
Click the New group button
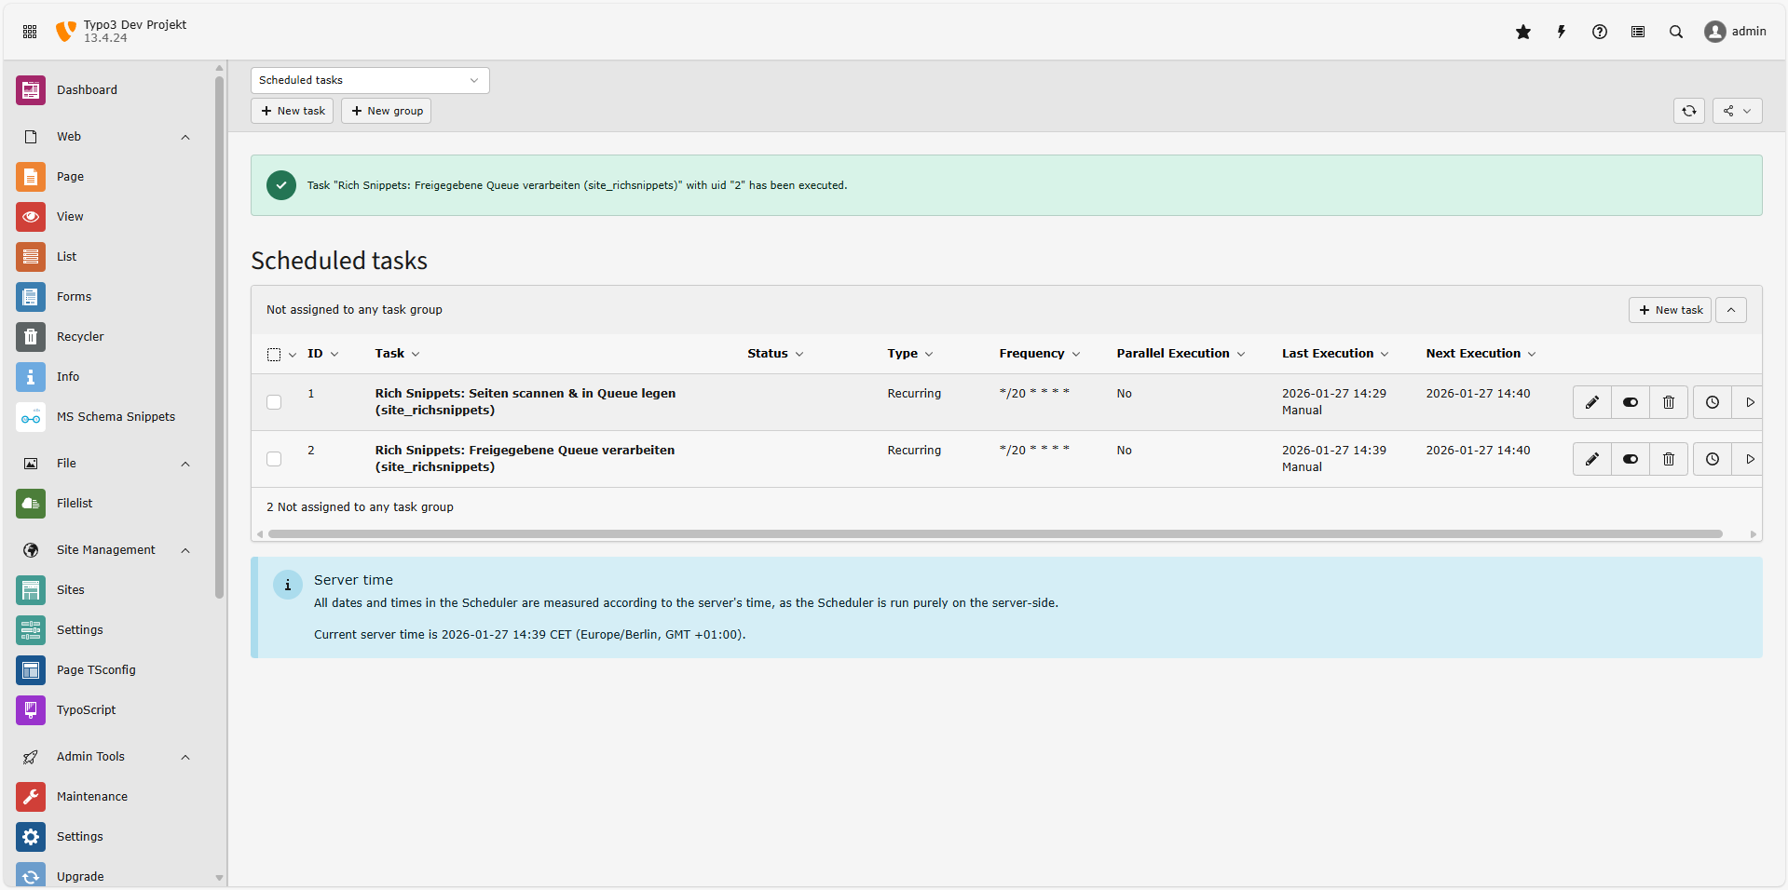point(385,110)
